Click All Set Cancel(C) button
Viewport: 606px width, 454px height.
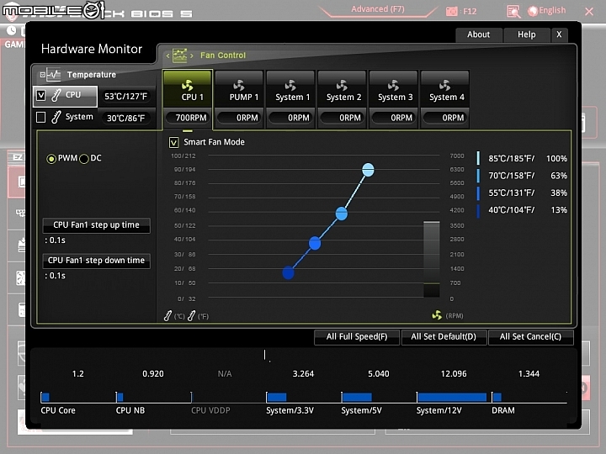pyautogui.click(x=530, y=336)
